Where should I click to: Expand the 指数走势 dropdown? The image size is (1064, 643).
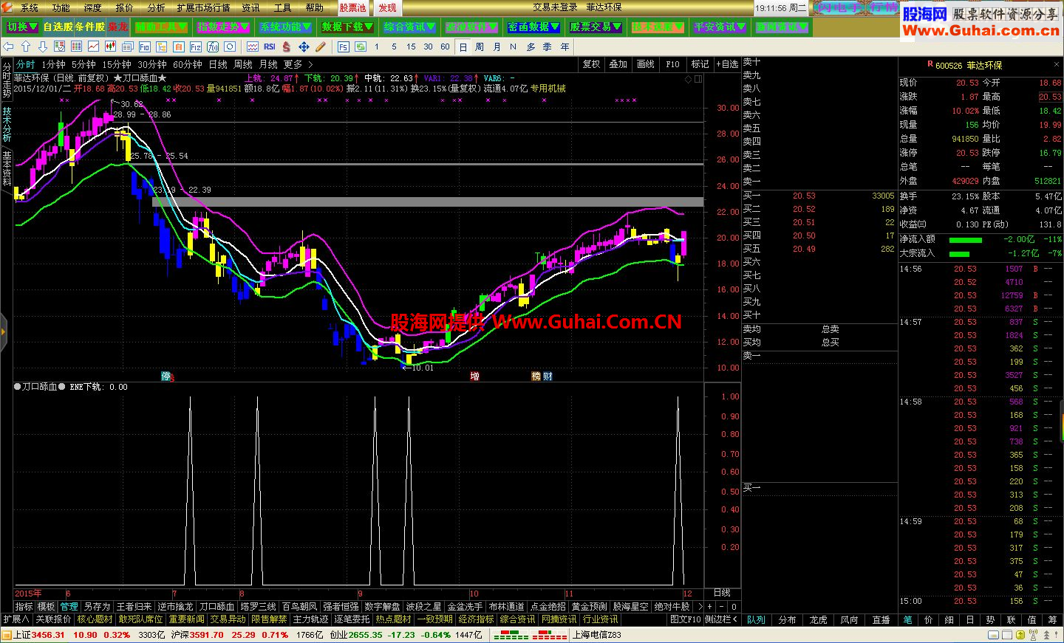[223, 27]
